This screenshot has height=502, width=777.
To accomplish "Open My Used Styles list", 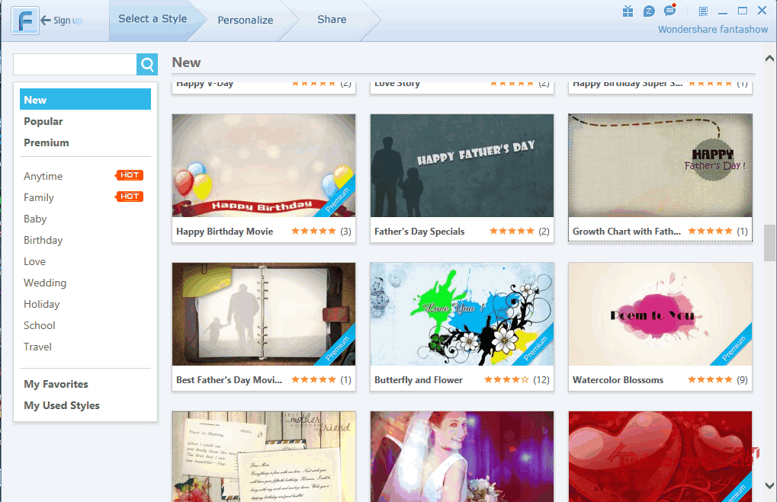I will tap(62, 405).
